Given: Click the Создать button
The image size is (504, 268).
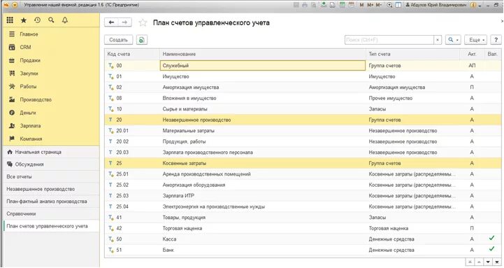Looking at the screenshot, I should 118,40.
